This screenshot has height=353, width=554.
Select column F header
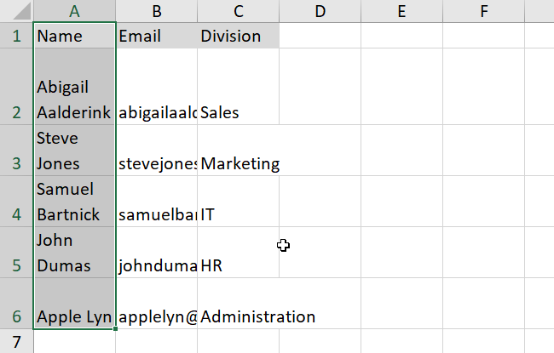coord(483,11)
